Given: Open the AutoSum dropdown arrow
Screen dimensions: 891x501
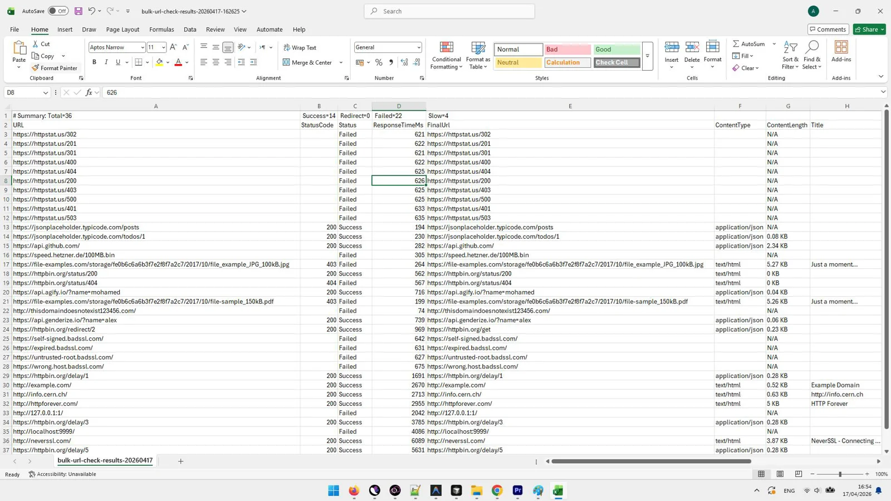Looking at the screenshot, I should pyautogui.click(x=774, y=44).
